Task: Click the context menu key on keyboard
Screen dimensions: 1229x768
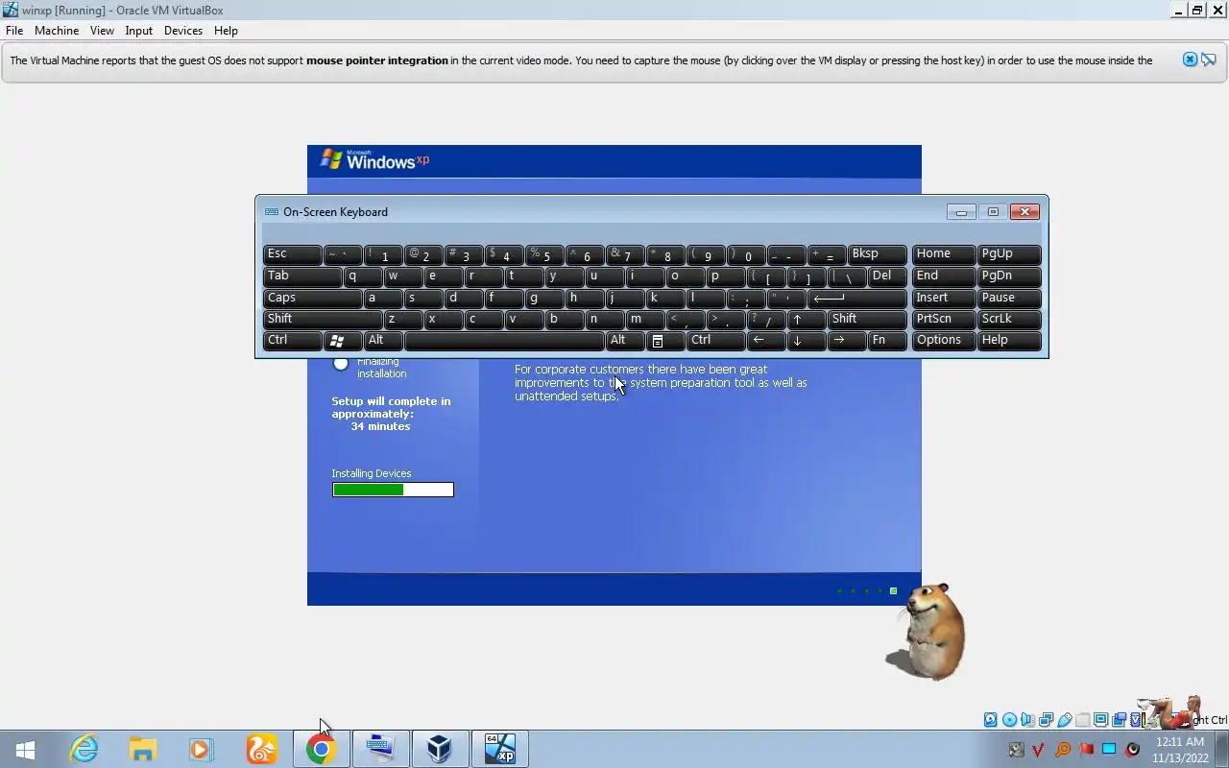Action: click(664, 340)
